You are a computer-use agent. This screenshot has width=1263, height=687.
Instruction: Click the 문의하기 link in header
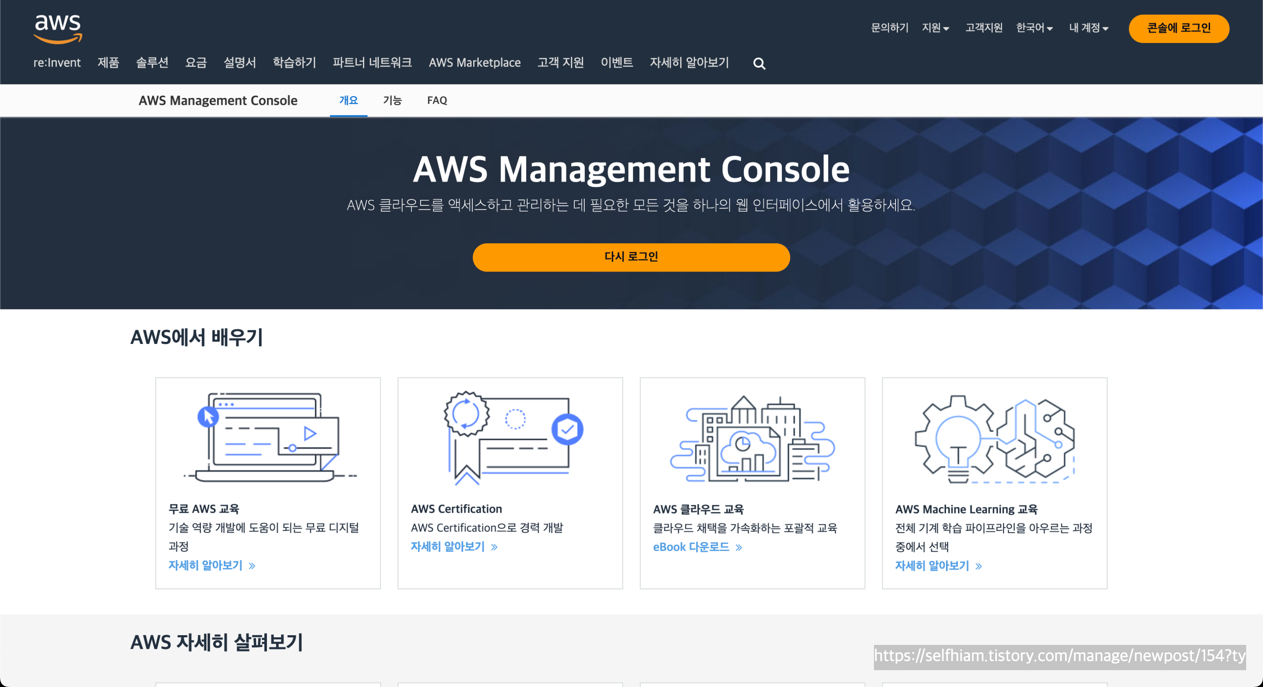point(890,28)
